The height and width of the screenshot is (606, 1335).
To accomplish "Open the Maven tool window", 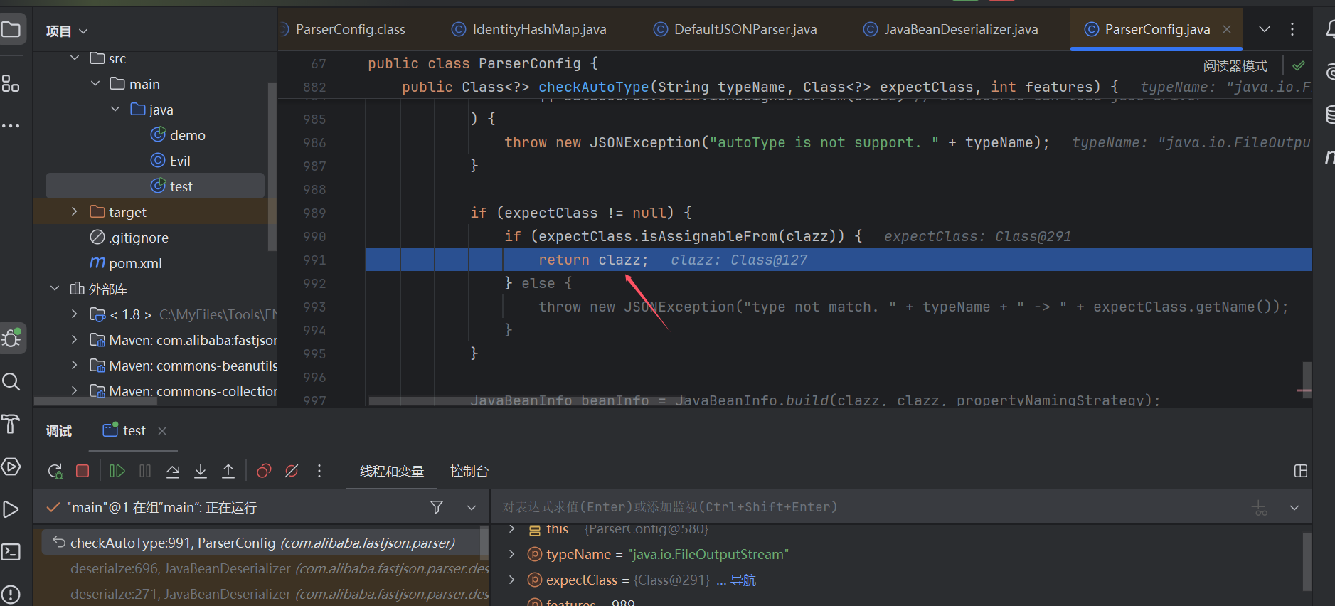I will 1329,156.
